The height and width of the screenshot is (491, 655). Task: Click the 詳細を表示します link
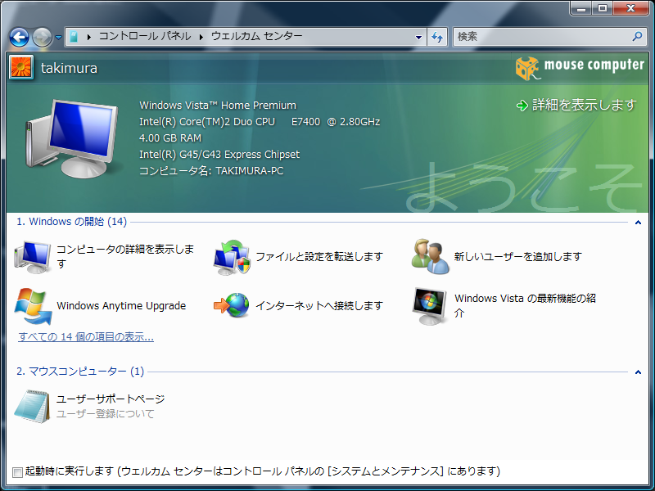[585, 105]
